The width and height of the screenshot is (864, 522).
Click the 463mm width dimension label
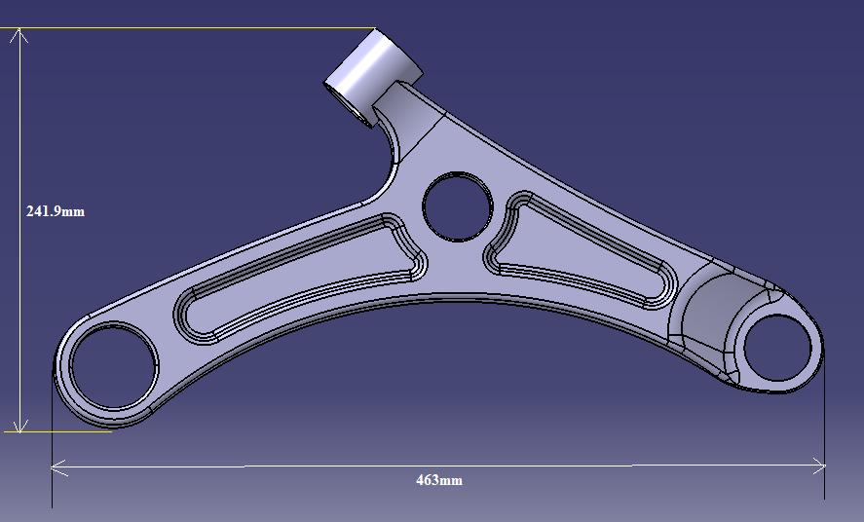pos(439,480)
